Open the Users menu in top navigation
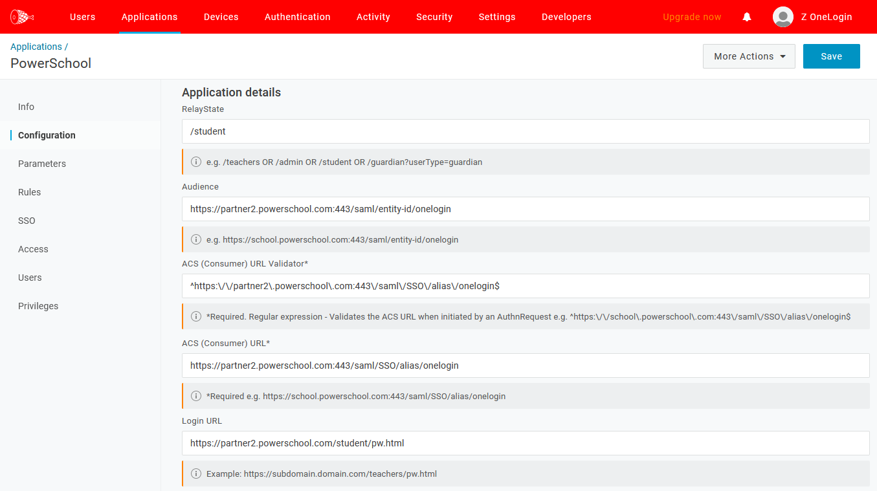The width and height of the screenshot is (877, 491). point(82,17)
